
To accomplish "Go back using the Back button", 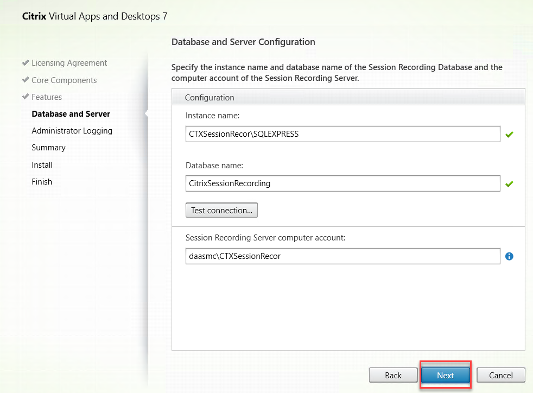I will pyautogui.click(x=393, y=375).
